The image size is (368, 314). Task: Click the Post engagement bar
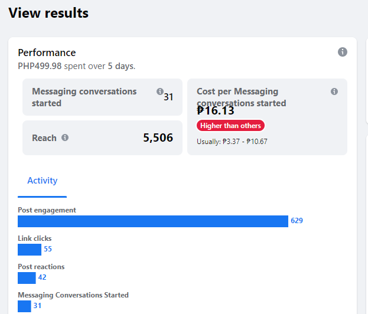[152, 221]
